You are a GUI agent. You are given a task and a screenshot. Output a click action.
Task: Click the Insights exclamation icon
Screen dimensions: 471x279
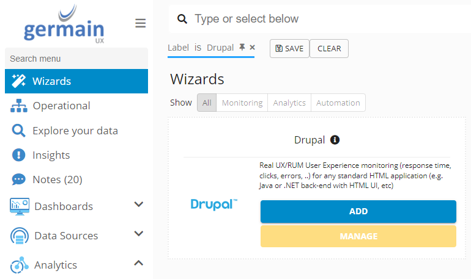(x=19, y=155)
